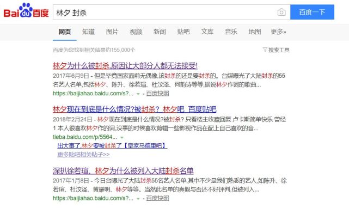The image size is (349, 208).
Task: Click the 搜索工具 filter icon
Action: tap(265, 50)
